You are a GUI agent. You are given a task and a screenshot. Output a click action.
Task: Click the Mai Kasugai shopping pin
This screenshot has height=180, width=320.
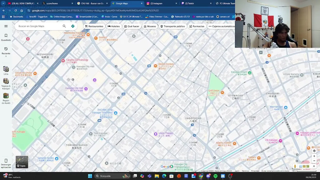(285, 107)
